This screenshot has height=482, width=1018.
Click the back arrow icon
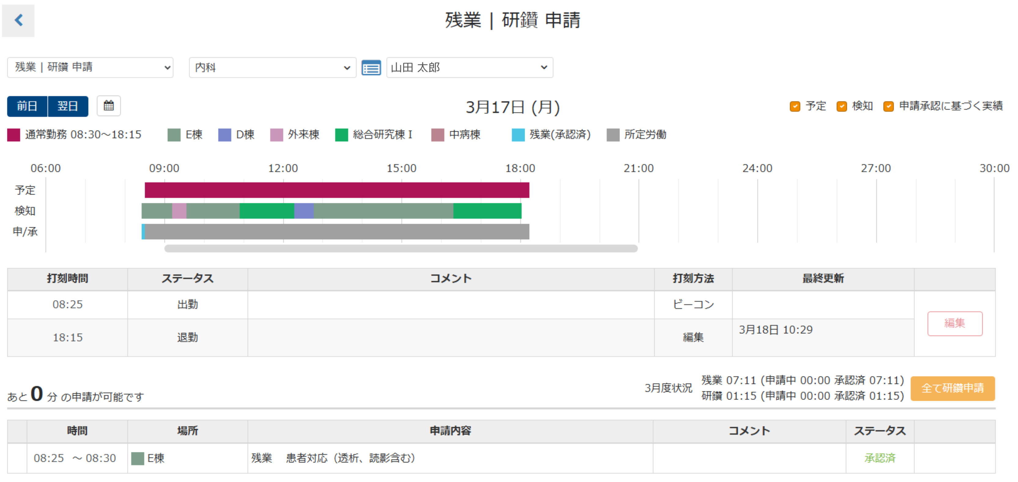pos(18,20)
